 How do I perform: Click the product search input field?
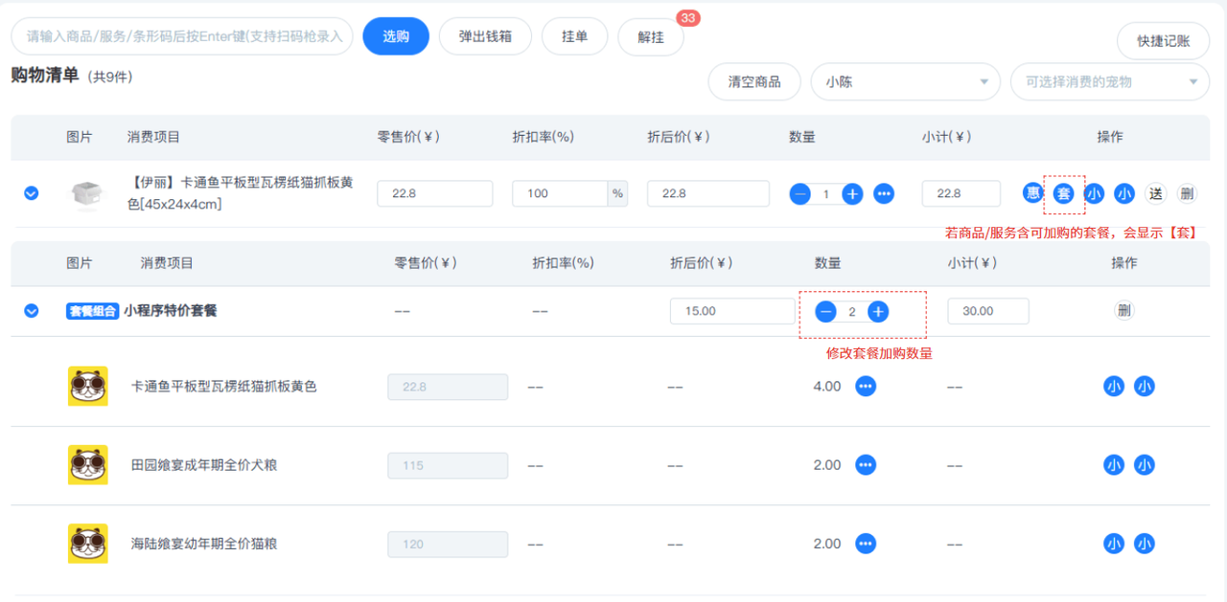[182, 36]
